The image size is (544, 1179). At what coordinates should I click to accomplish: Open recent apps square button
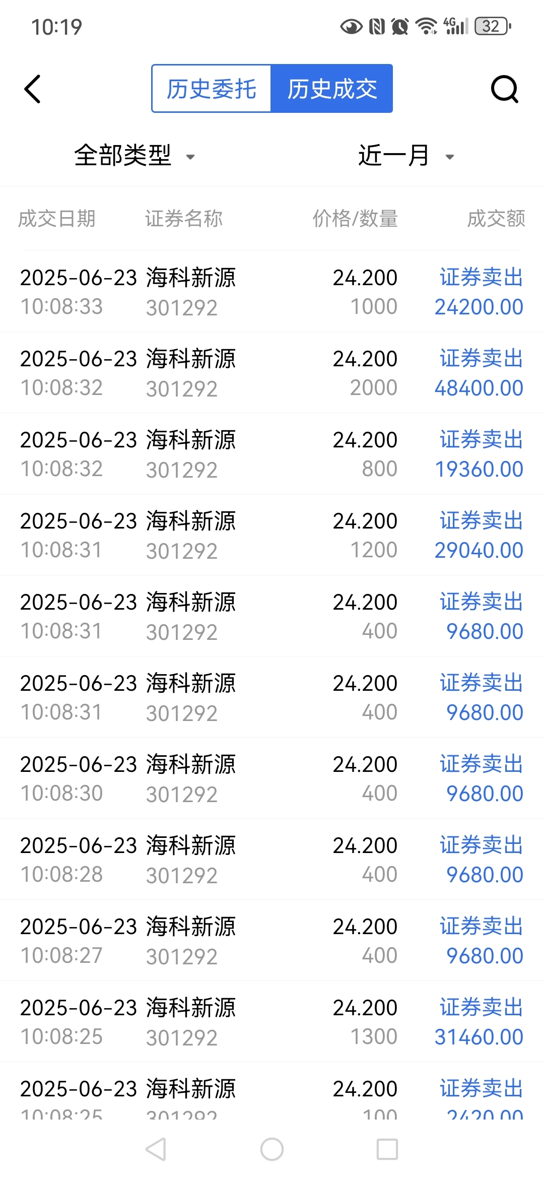387,1149
